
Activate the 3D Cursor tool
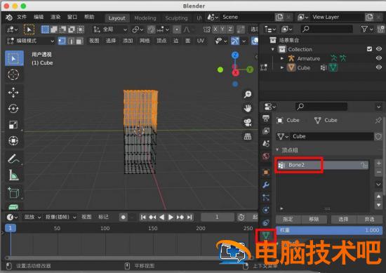click(13, 74)
